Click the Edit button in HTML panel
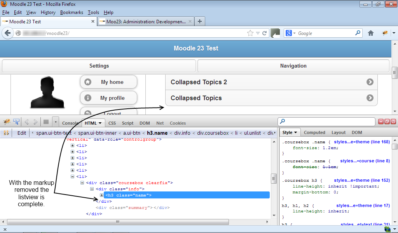The height and width of the screenshot is (233, 398). [x=22, y=133]
